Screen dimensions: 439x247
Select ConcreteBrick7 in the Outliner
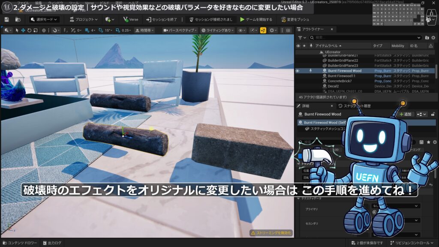point(340,81)
